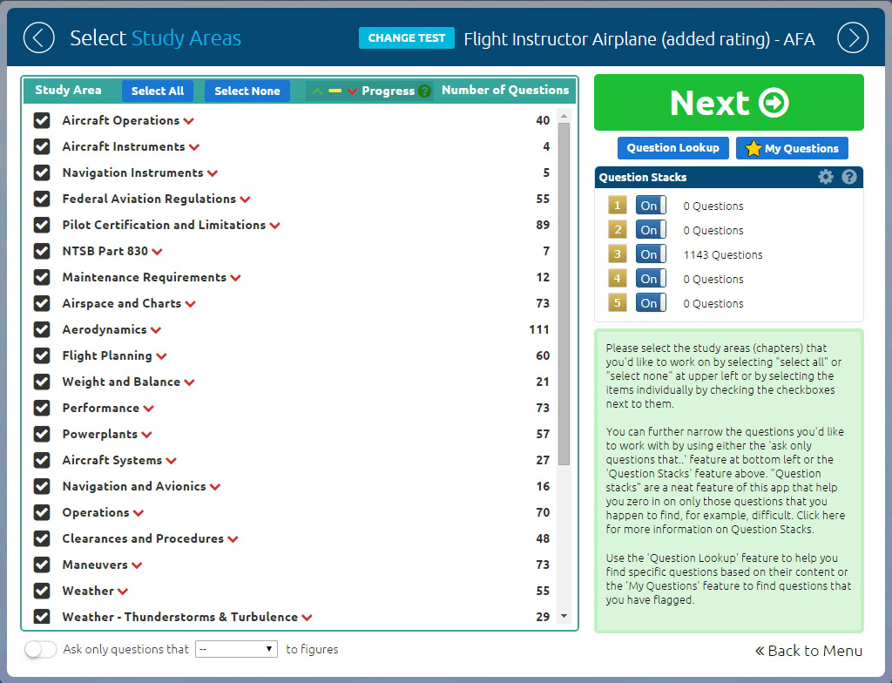Screen dimensions: 892x683
Task: Click the CHANGE TEST button
Action: [x=407, y=38]
